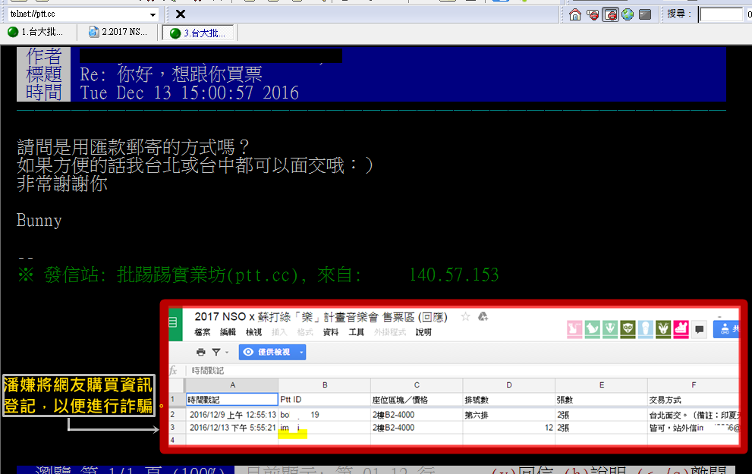Click the blue share button

point(726,329)
